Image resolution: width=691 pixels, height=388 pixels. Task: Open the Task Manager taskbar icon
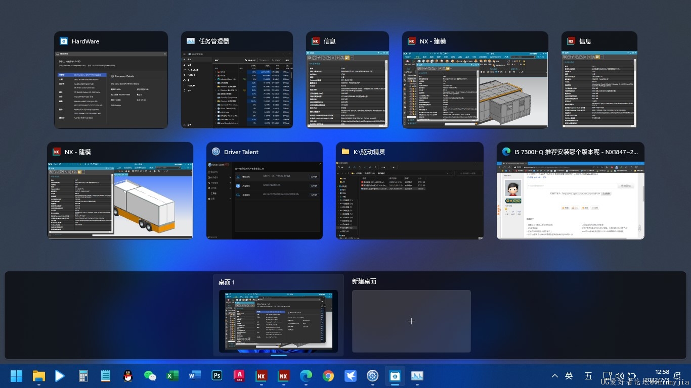[417, 376]
